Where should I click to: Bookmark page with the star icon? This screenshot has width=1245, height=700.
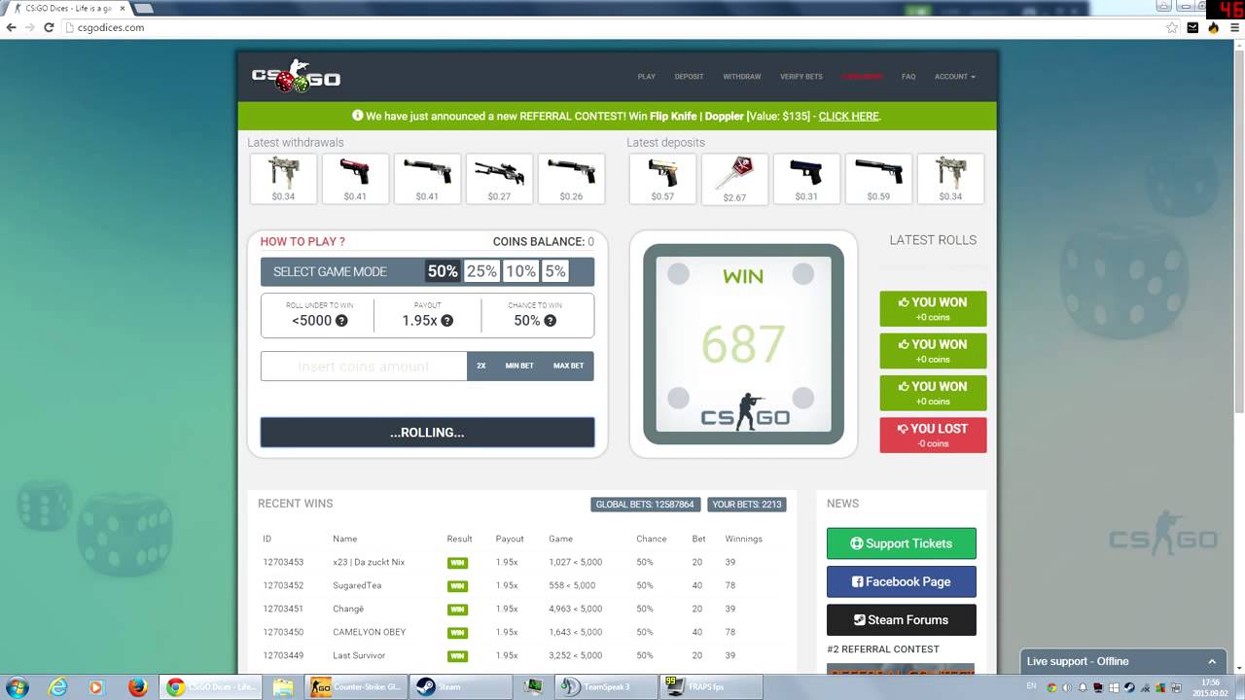pyautogui.click(x=1172, y=27)
